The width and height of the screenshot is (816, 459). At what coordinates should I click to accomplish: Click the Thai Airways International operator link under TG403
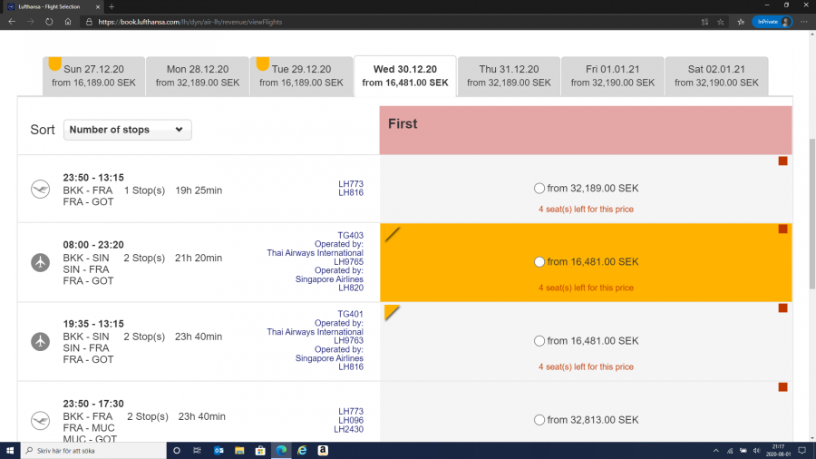pos(315,253)
